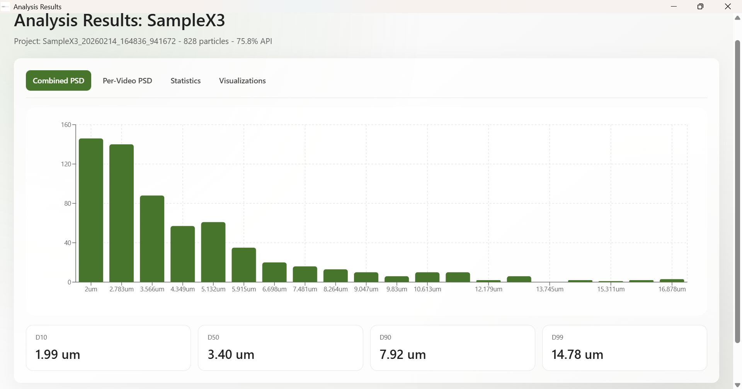Click the 4.349um histogram bar
The width and height of the screenshot is (742, 389).
182,254
